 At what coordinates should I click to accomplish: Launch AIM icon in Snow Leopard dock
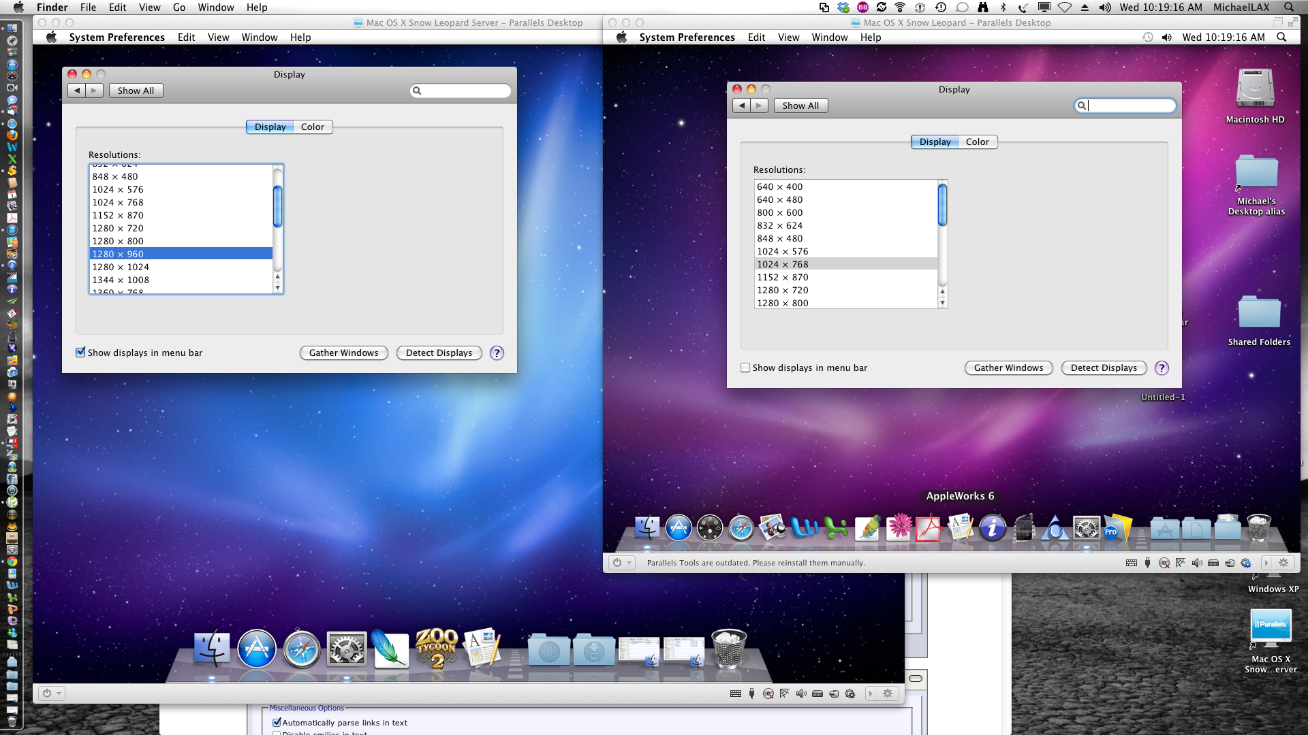click(1055, 528)
